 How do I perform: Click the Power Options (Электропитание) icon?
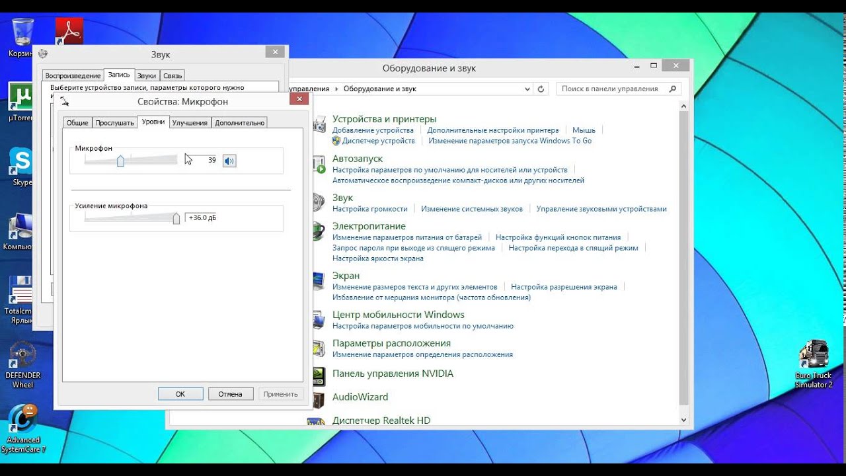(319, 231)
